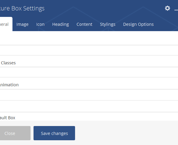Click the Animation field label
178x145 pixels.
[x=9, y=85]
